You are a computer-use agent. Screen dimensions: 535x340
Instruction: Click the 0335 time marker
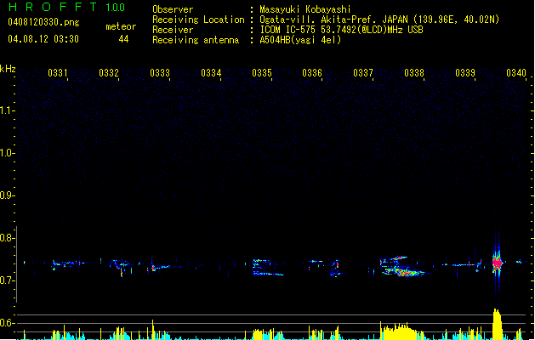(262, 72)
